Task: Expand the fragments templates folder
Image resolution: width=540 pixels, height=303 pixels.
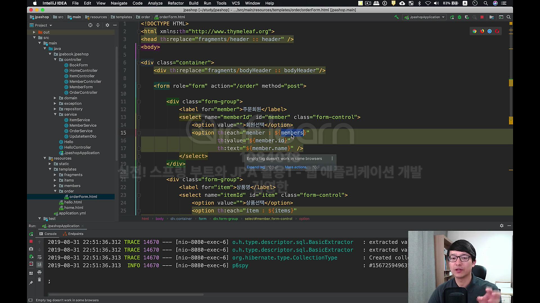Action: (x=55, y=175)
